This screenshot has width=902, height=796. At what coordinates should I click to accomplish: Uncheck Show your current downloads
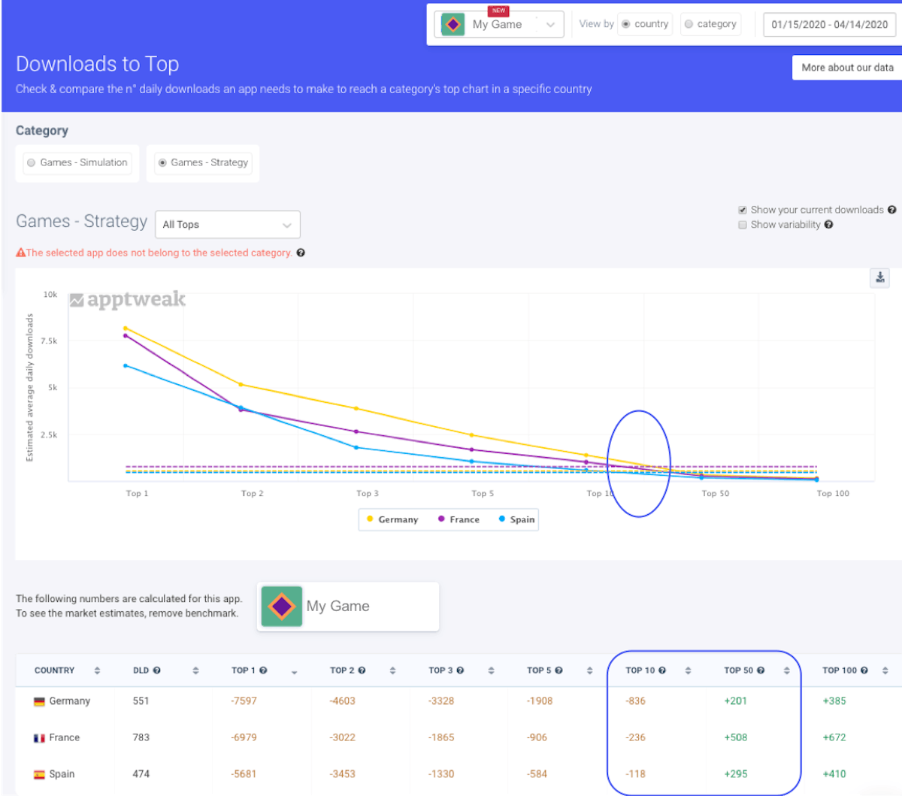[742, 210]
